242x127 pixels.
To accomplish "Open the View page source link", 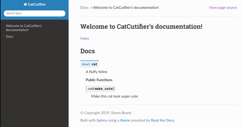I will (x=223, y=7).
